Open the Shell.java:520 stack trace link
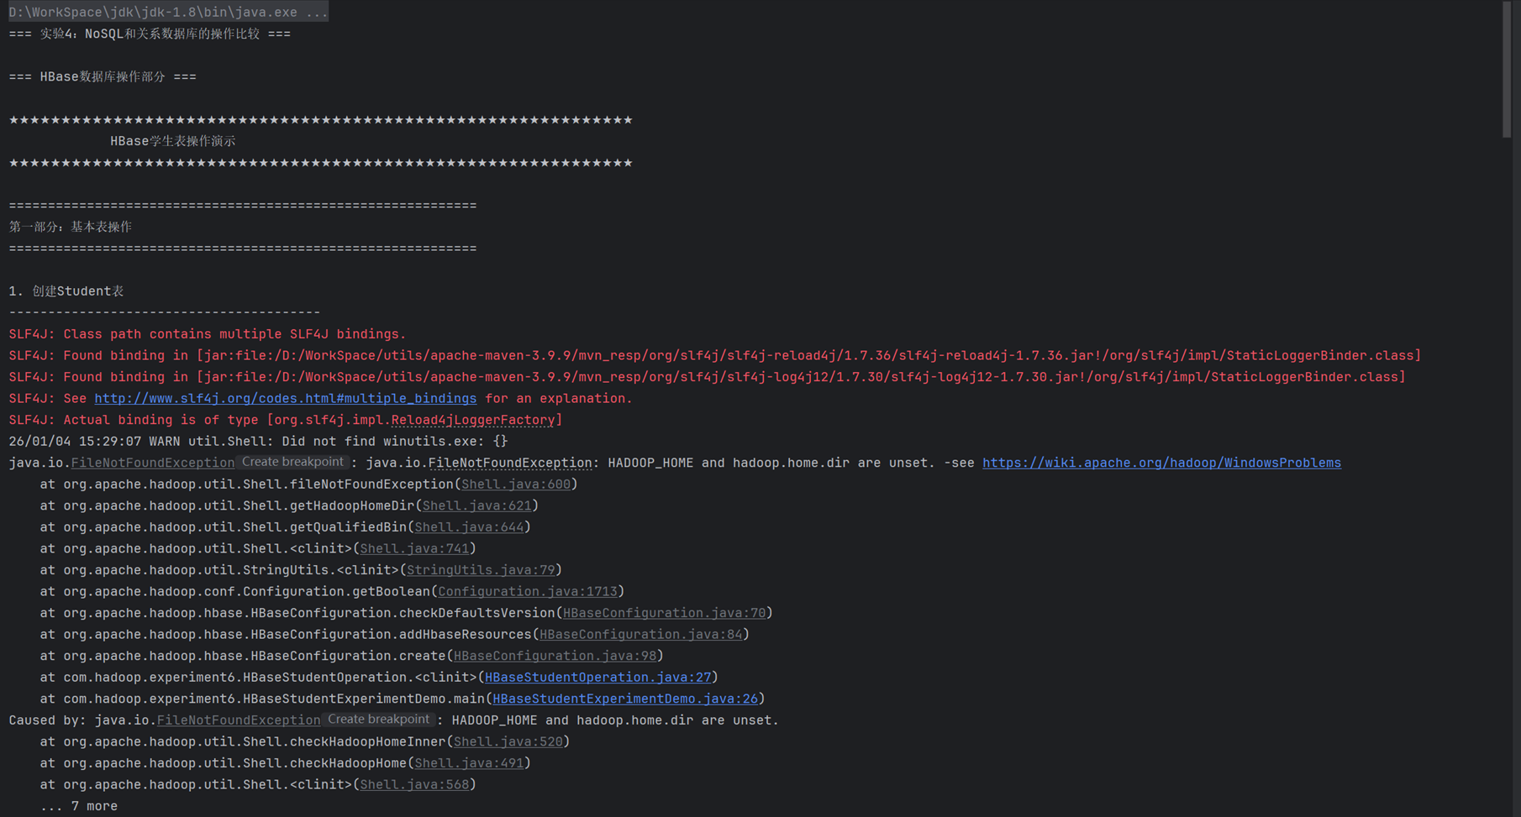This screenshot has width=1521, height=817. [508, 741]
